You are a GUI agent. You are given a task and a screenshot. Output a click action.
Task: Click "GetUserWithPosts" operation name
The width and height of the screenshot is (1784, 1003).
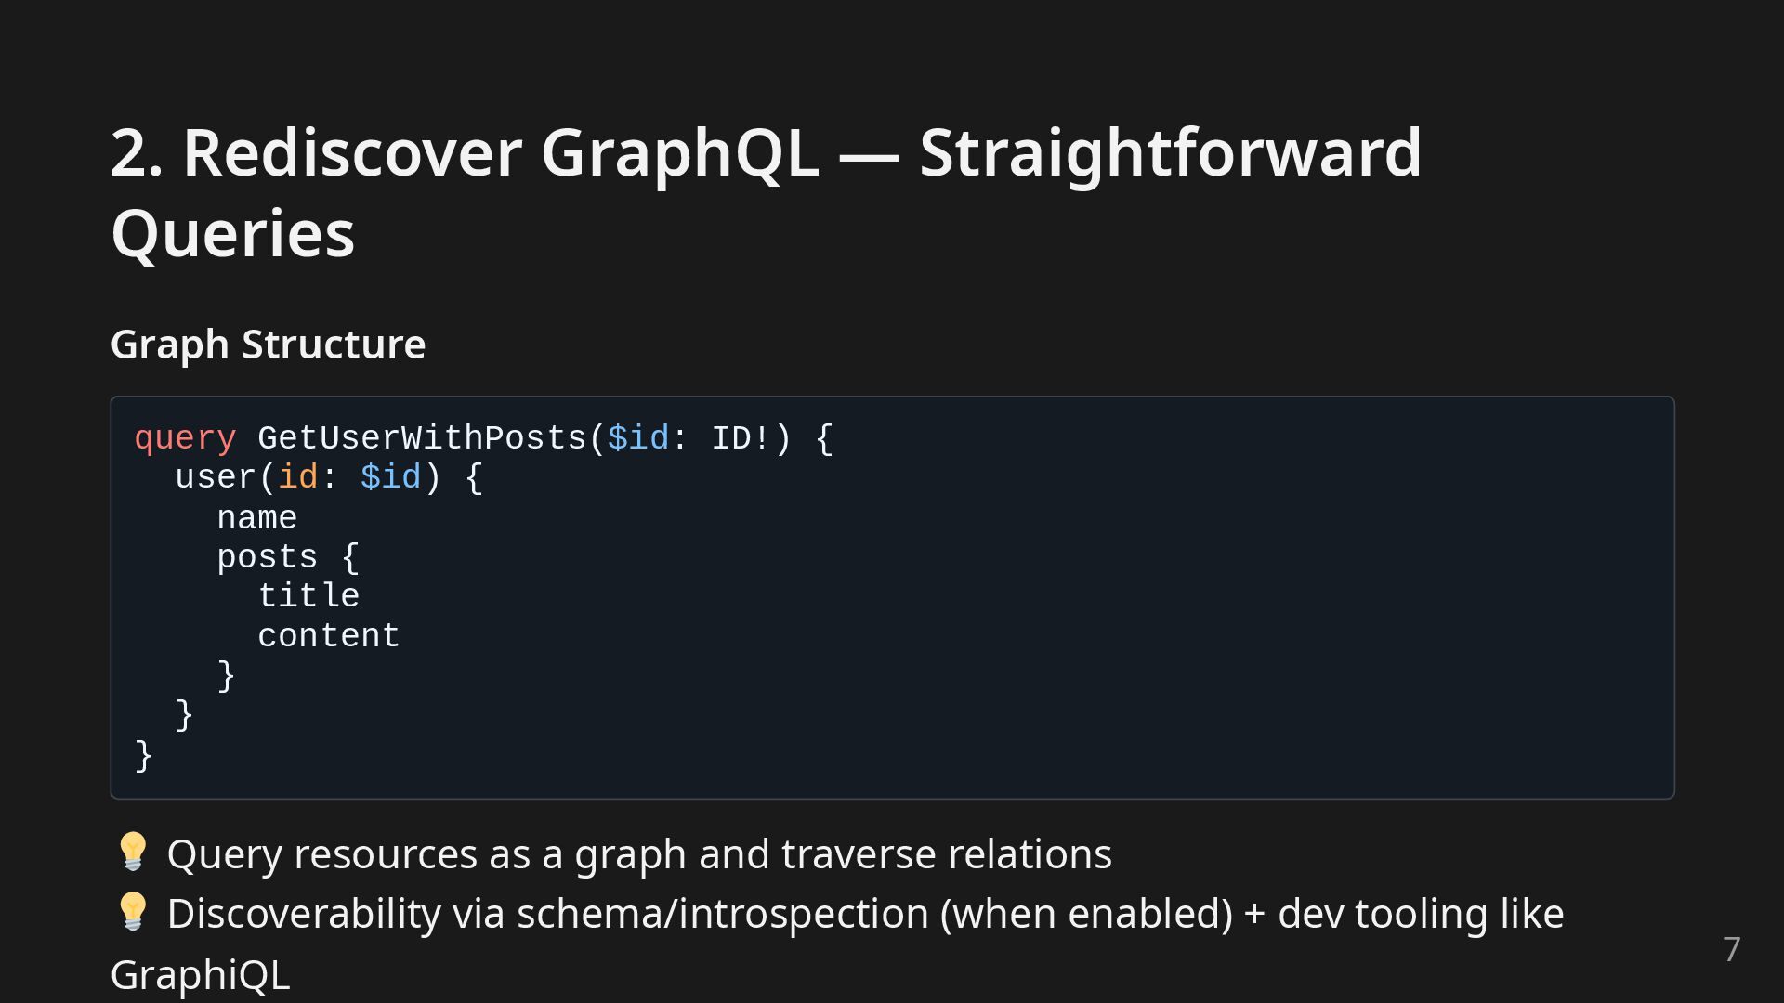pyautogui.click(x=422, y=438)
